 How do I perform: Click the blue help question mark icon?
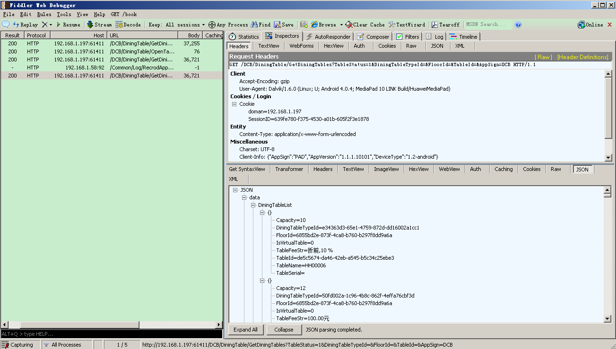[518, 25]
